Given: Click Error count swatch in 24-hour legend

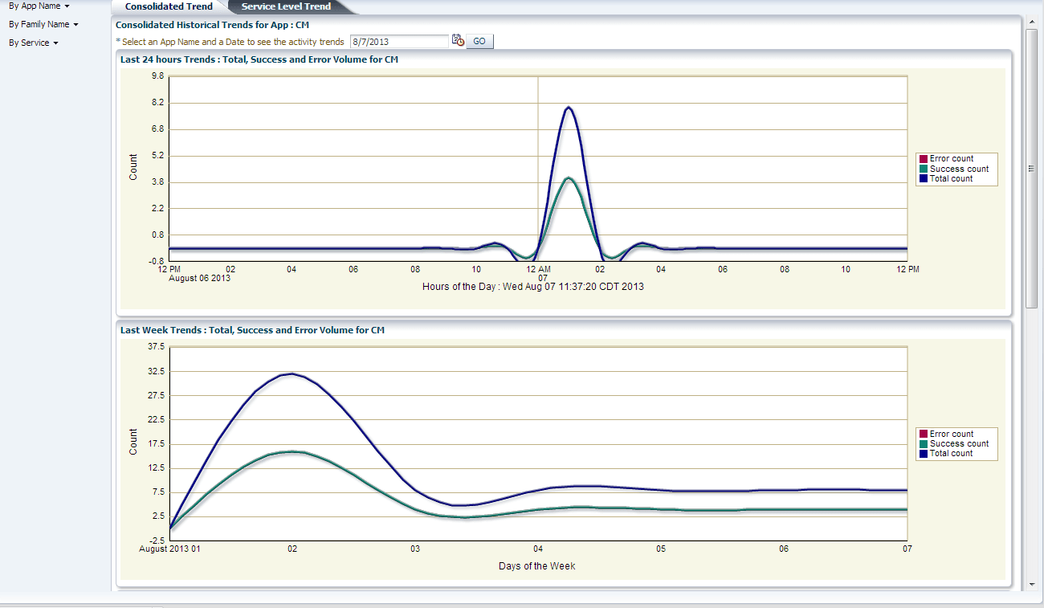Looking at the screenshot, I should (924, 159).
